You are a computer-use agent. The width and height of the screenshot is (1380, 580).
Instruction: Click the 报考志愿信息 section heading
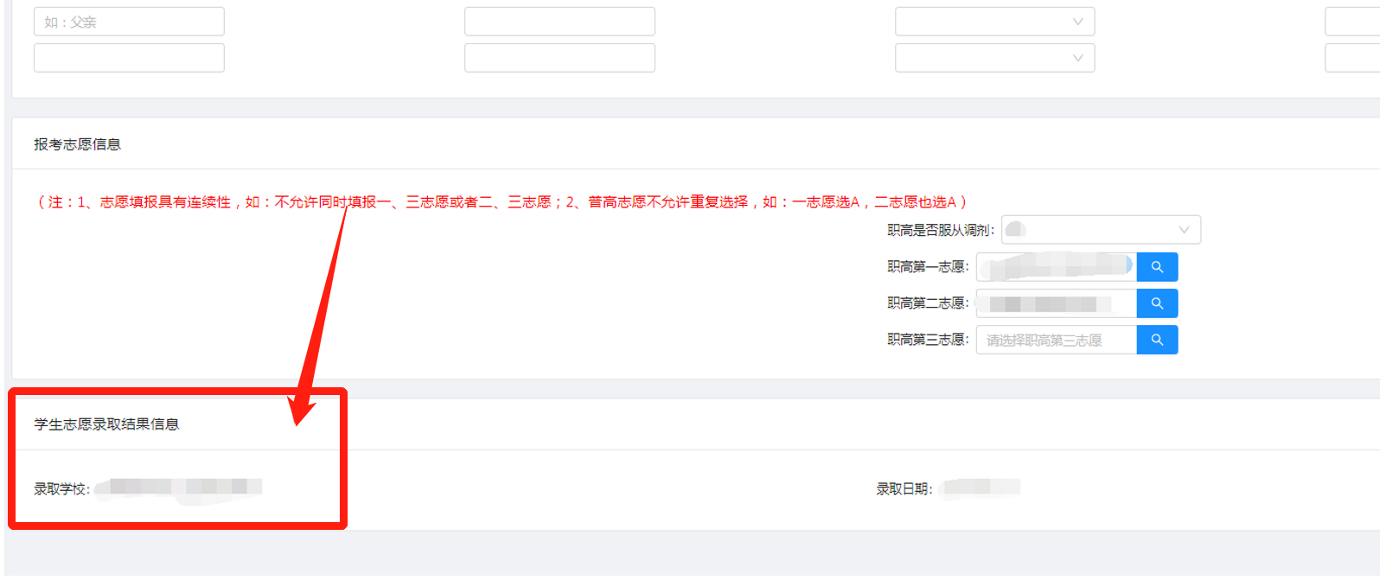pos(77,144)
